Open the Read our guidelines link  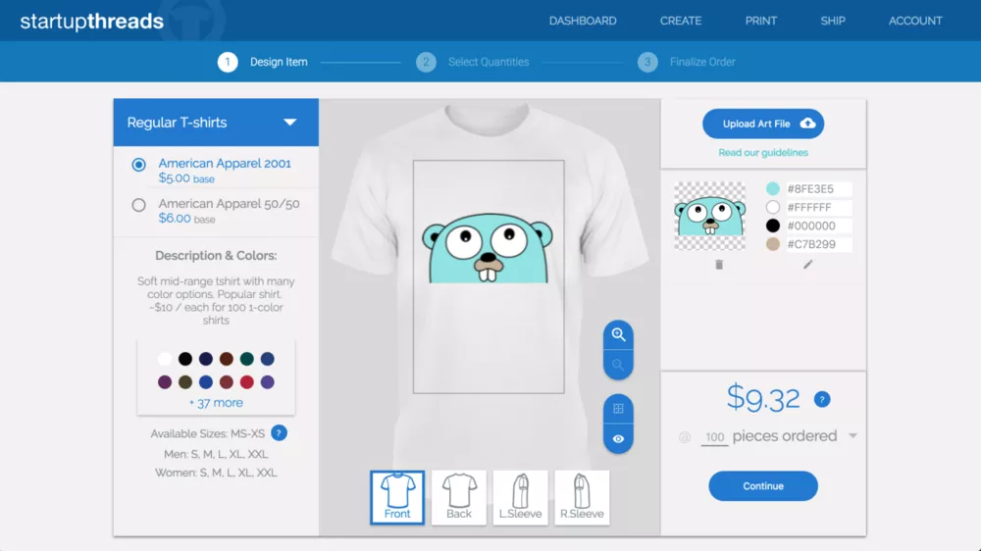763,153
